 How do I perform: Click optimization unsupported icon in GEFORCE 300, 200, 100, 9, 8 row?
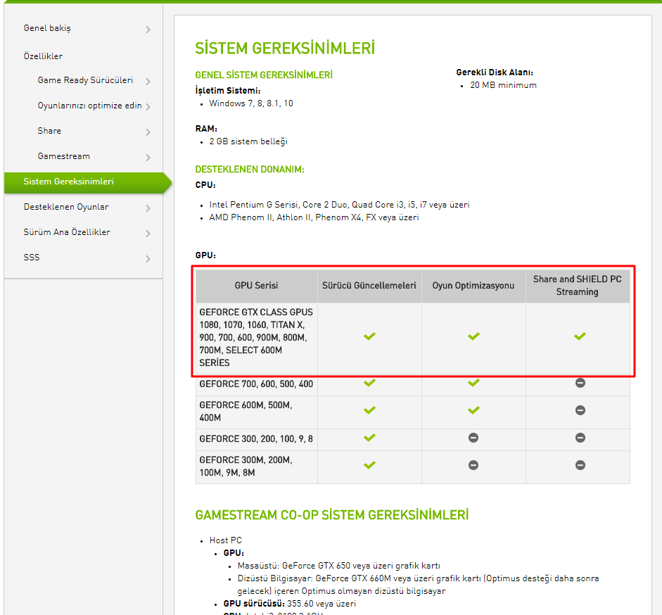pos(473,438)
